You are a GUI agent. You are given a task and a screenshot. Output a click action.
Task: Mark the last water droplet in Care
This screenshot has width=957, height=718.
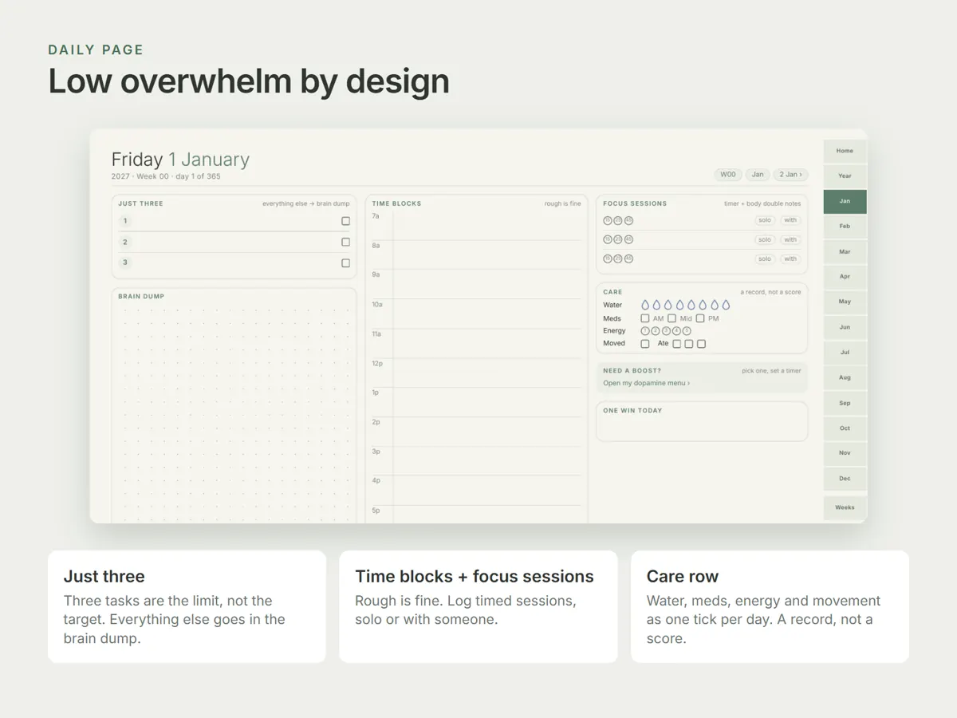click(x=727, y=305)
